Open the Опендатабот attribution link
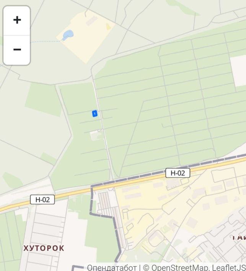This screenshot has height=271, width=246. [x=112, y=268]
